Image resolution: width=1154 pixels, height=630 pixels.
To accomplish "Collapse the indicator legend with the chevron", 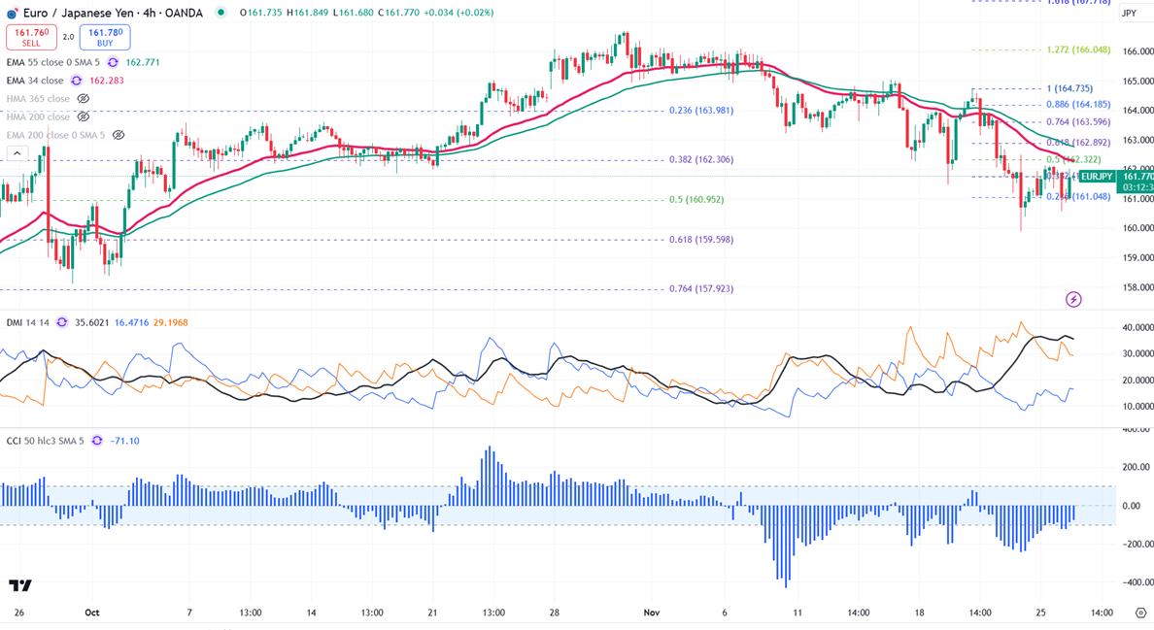I will pyautogui.click(x=17, y=153).
